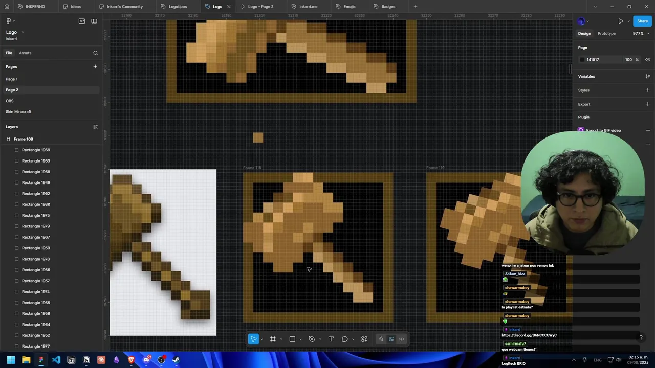Select the Rectangle shape tool
655x368 pixels.
[x=292, y=339]
